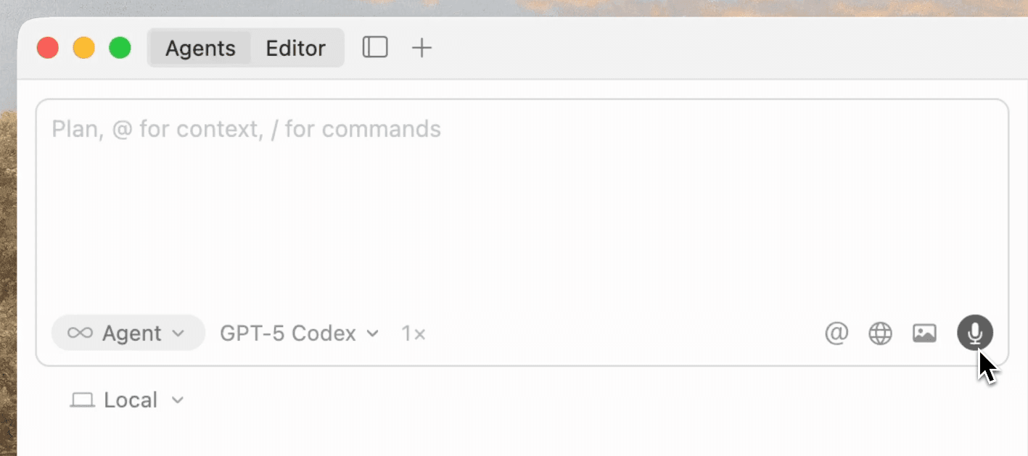
Task: Switch to the Agents tab
Action: click(x=200, y=49)
